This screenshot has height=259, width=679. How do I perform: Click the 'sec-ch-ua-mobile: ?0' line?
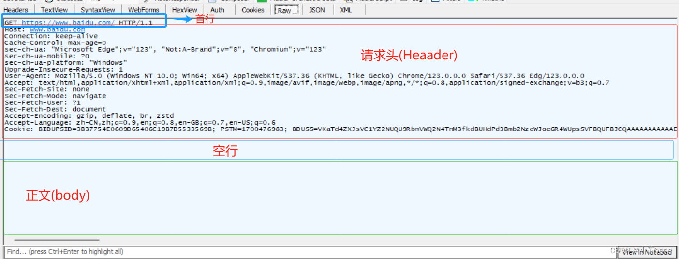click(x=46, y=56)
